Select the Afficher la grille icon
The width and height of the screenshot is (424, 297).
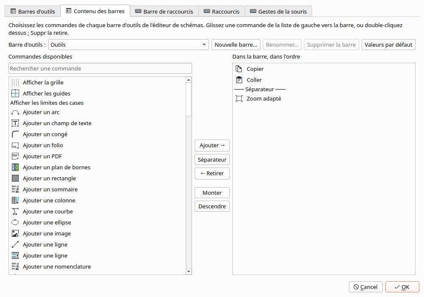click(15, 82)
